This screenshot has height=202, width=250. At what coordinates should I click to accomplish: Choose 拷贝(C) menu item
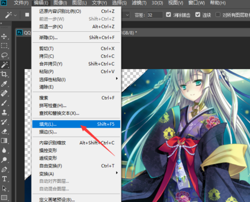click(x=76, y=56)
